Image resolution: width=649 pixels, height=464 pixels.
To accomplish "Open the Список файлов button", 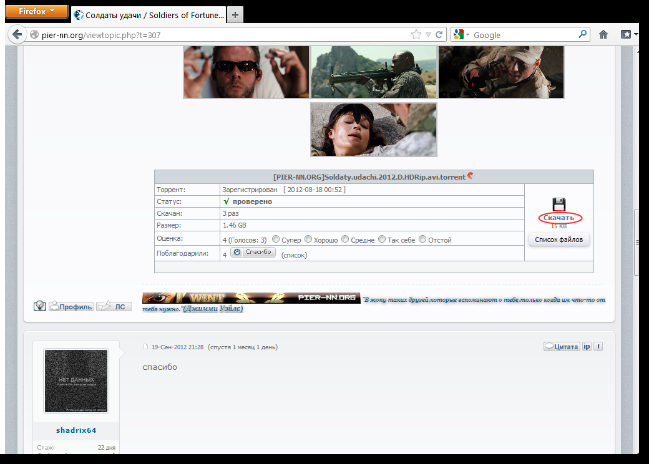I will coord(559,239).
